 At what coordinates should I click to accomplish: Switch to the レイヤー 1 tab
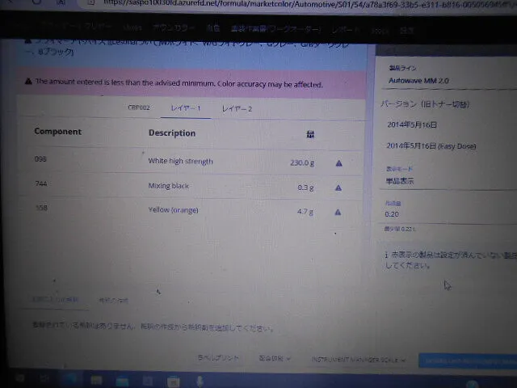click(187, 108)
